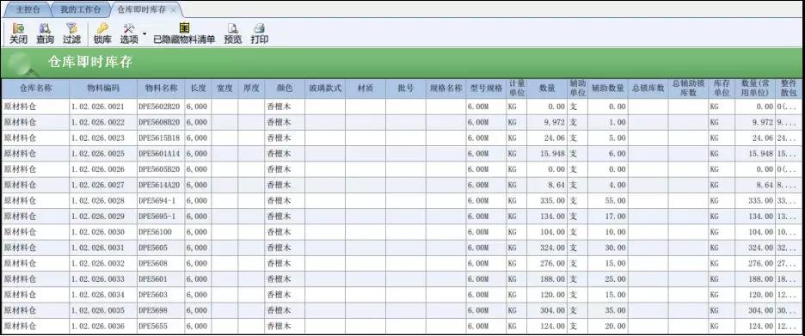The width and height of the screenshot is (805, 336).
Task: Click 香槟木 in the DPE5605 row
Action: point(285,247)
